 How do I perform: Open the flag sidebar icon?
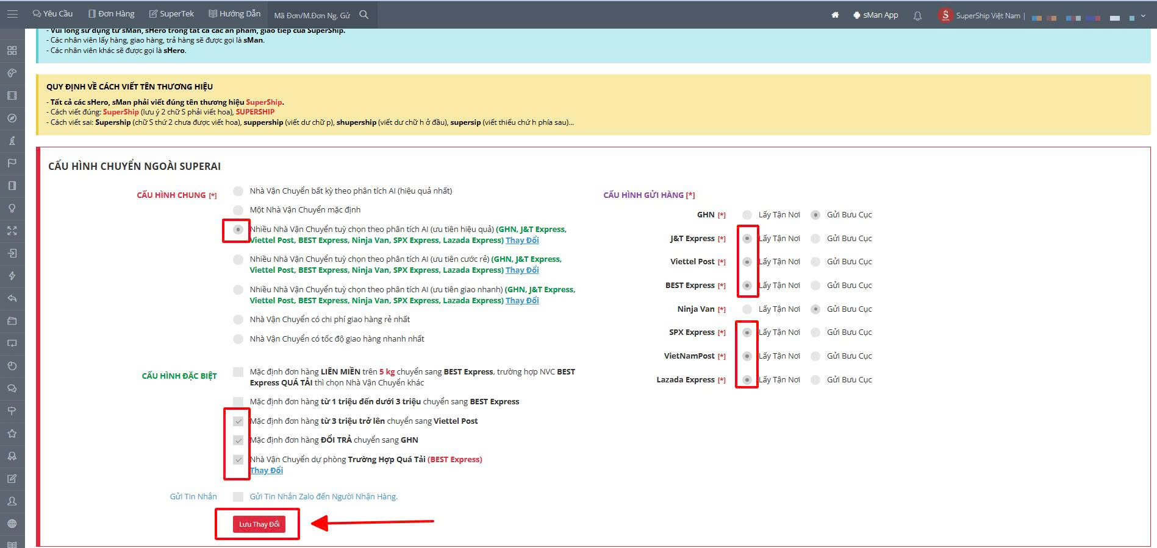12,163
